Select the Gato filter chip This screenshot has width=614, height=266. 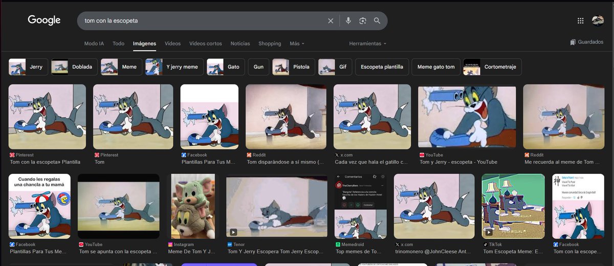226,67
